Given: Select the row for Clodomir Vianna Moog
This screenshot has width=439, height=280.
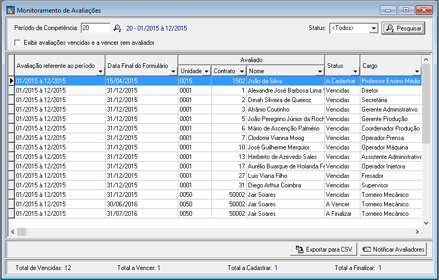Looking at the screenshot, I should tap(285, 138).
